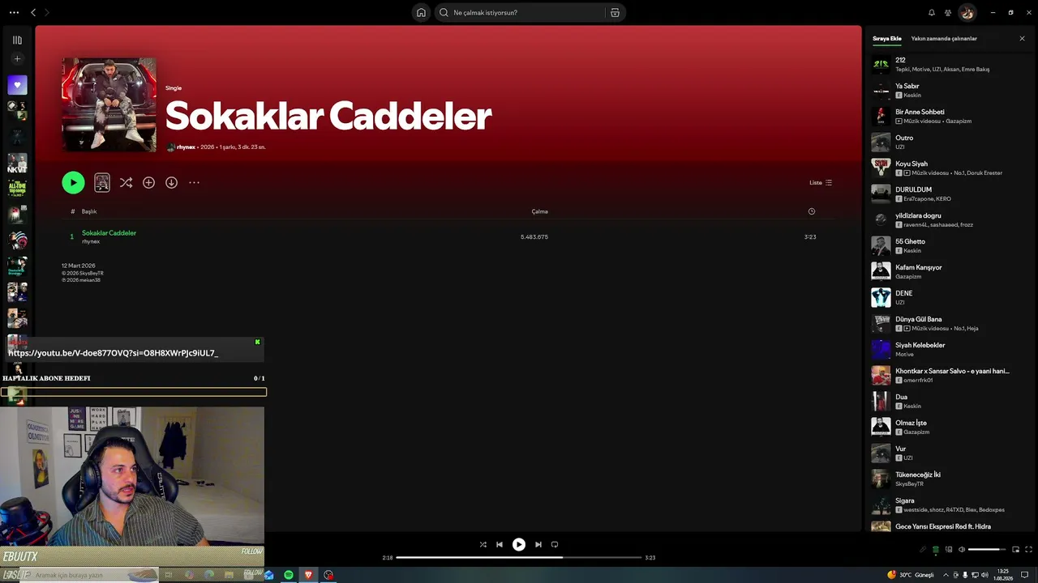
Task: Open the Browse icon in search bar
Action: point(615,13)
